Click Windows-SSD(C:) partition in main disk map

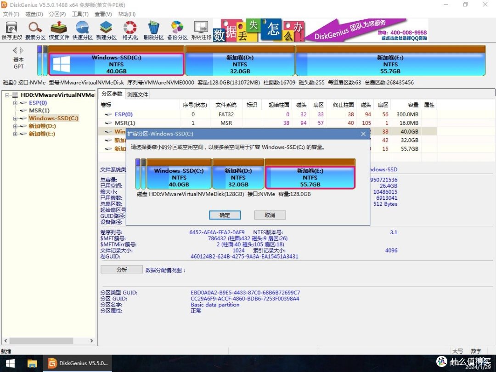[x=116, y=61]
